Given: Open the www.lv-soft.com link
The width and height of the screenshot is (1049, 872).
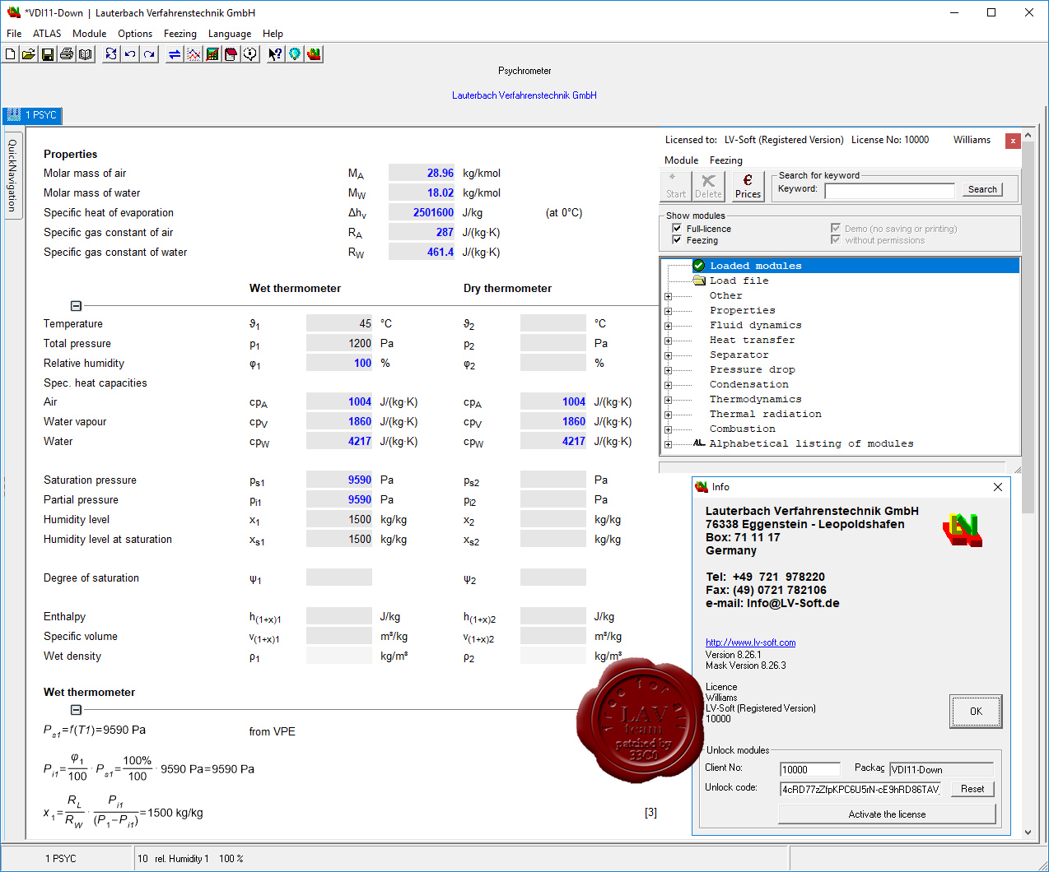Looking at the screenshot, I should pyautogui.click(x=750, y=642).
